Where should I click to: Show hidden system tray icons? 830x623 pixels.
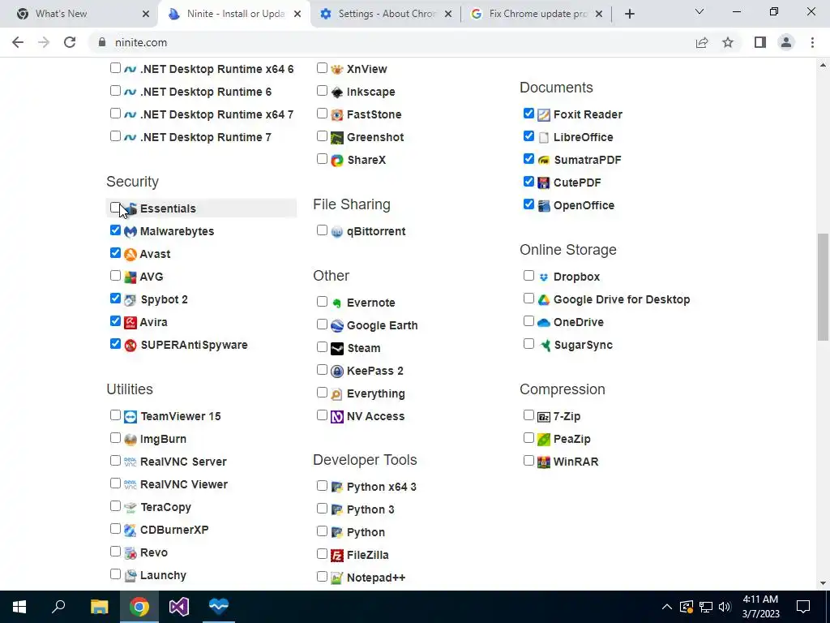[667, 607]
